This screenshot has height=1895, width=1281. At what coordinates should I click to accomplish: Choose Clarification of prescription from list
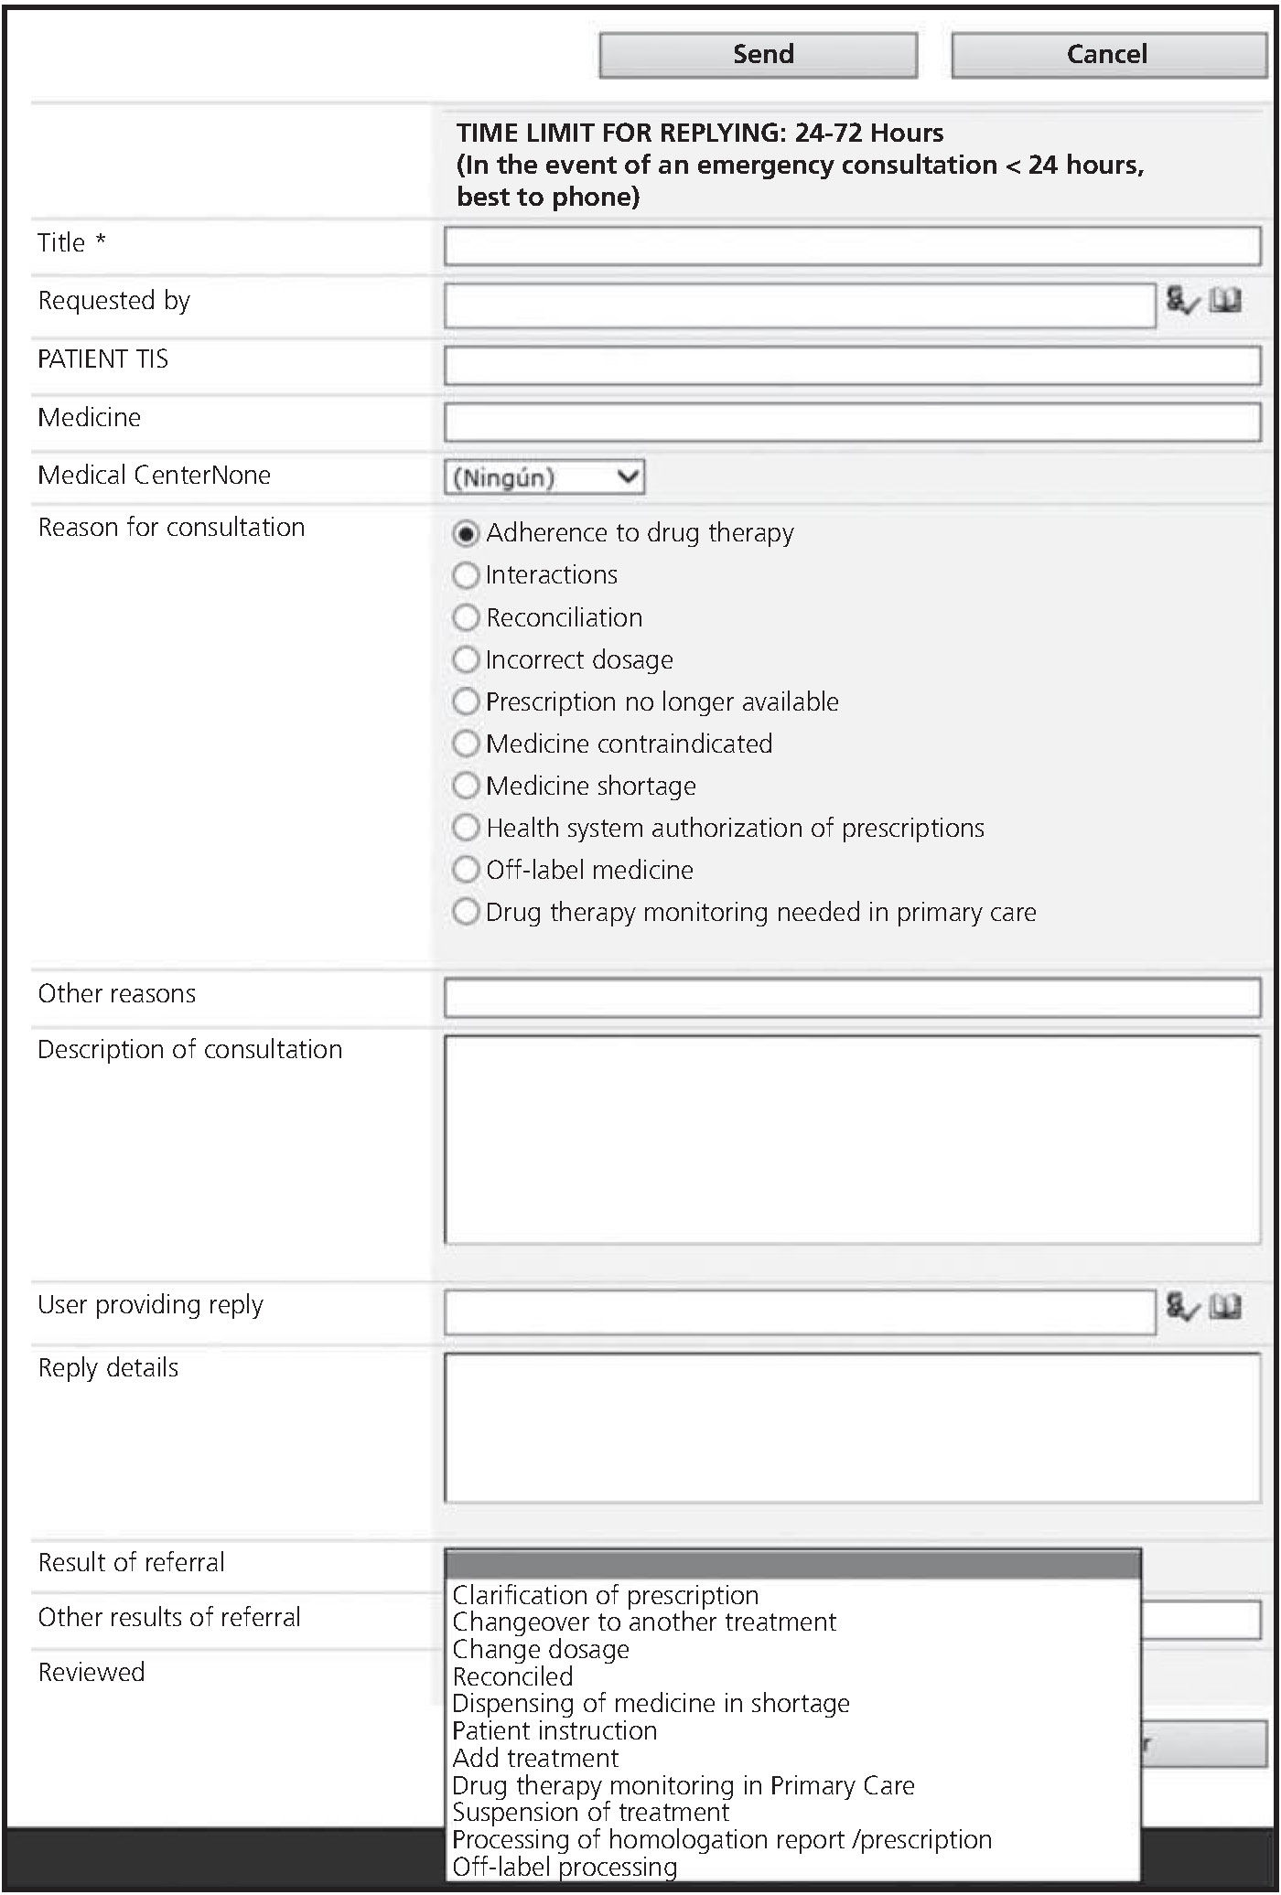pyautogui.click(x=605, y=1596)
